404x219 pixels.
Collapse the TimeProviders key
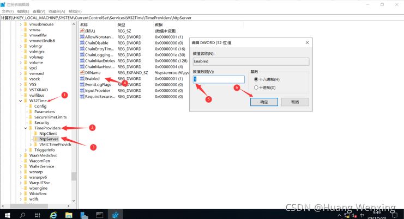(x=26, y=128)
